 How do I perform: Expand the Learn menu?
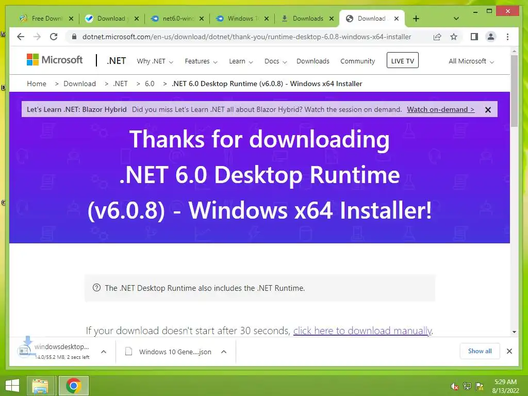241,61
